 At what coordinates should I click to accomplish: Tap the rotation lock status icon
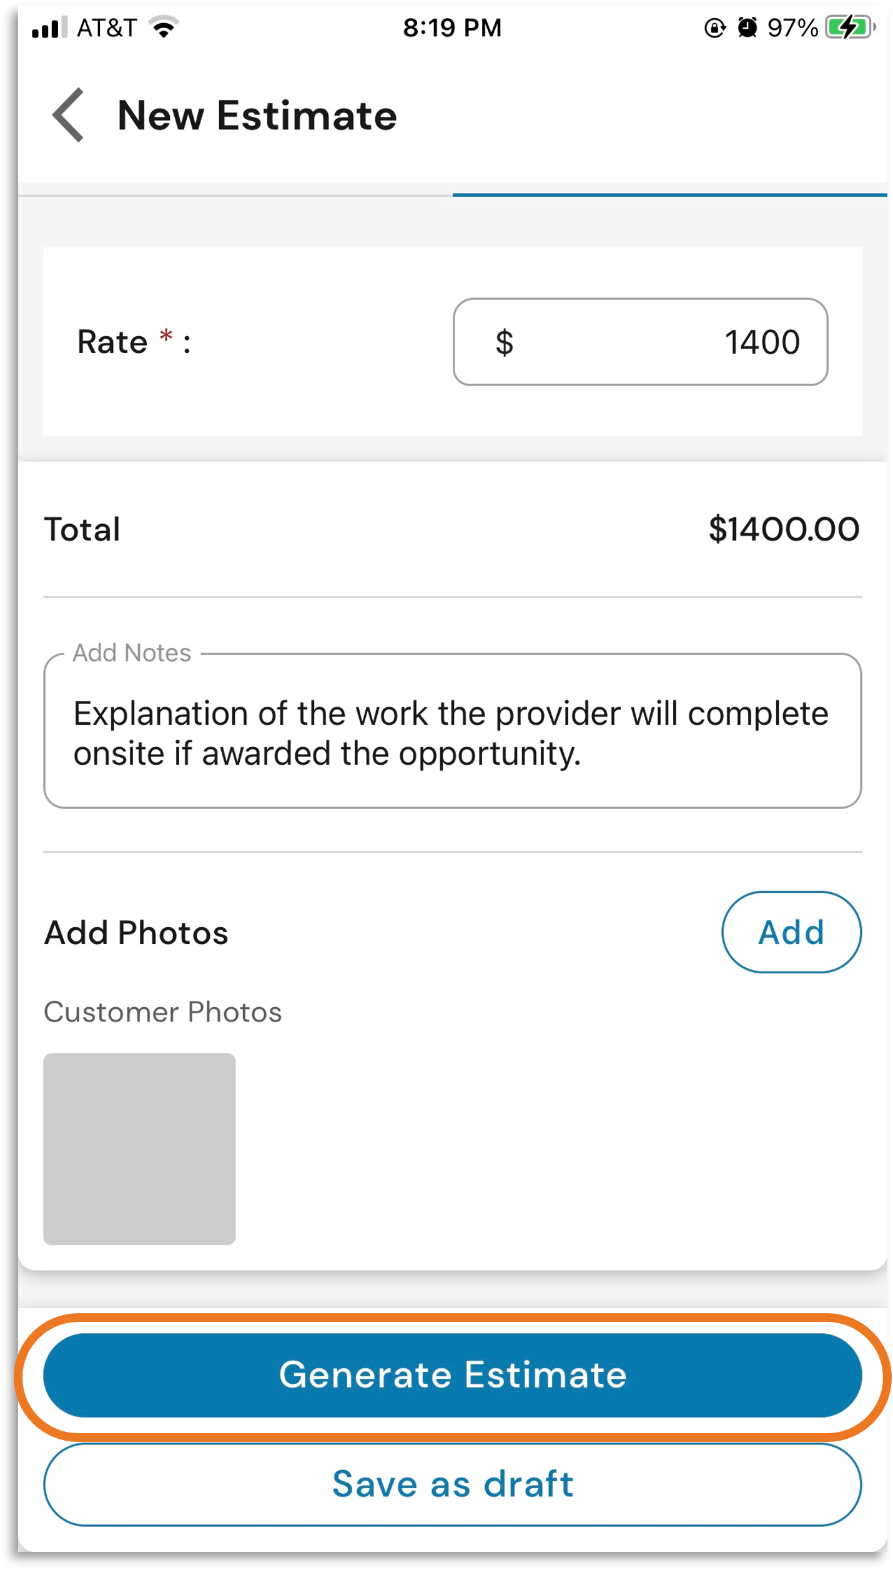tap(714, 28)
